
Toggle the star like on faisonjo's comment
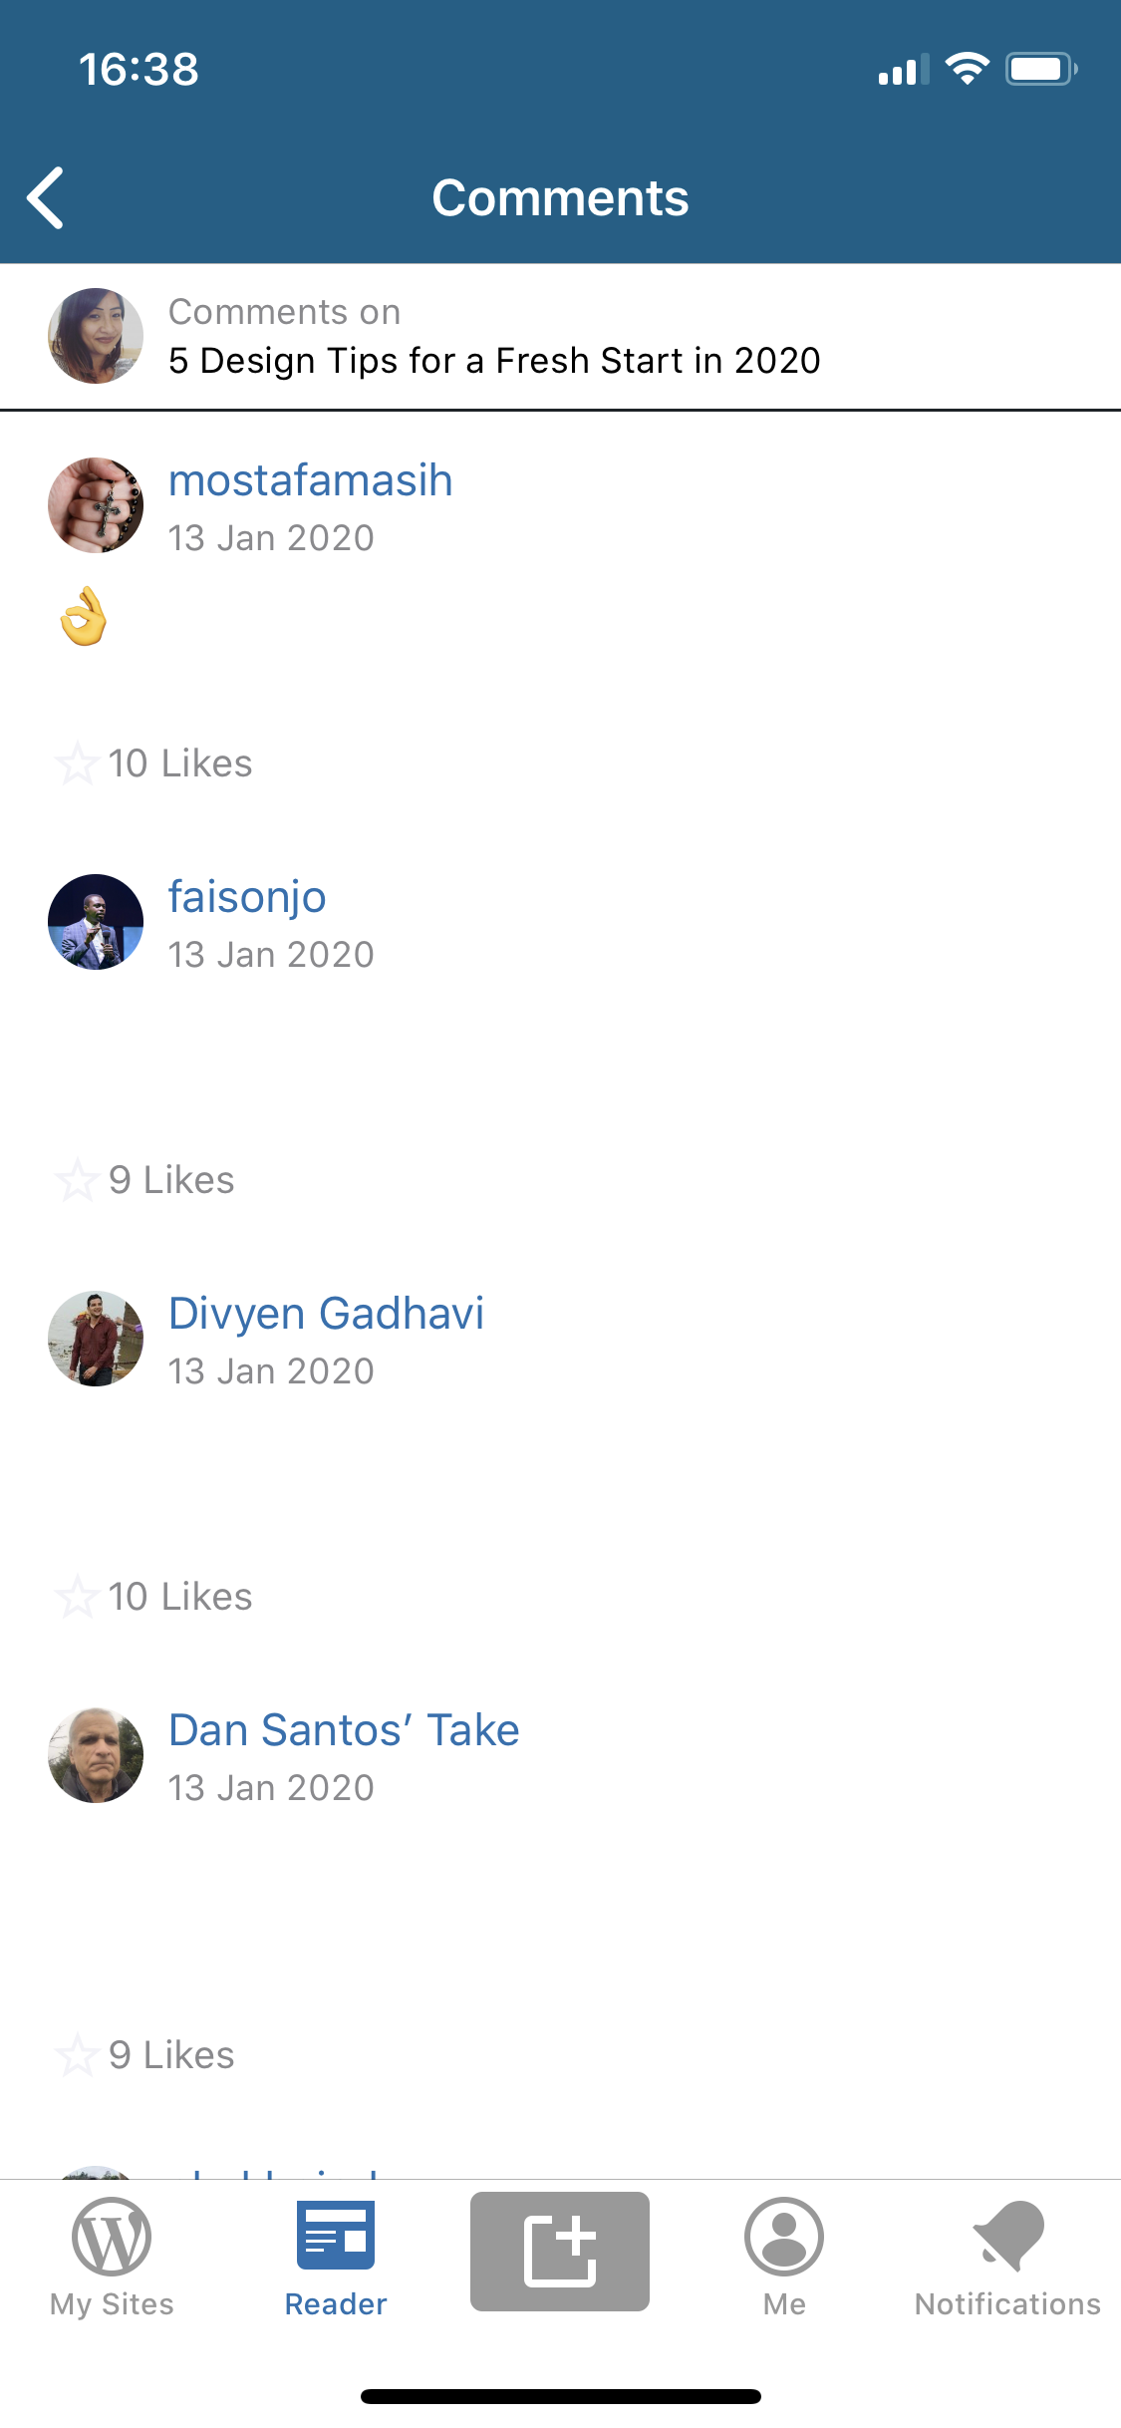coord(77,1180)
